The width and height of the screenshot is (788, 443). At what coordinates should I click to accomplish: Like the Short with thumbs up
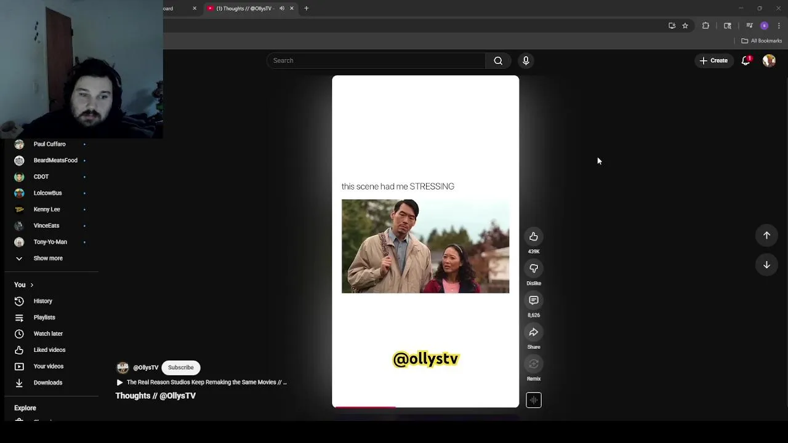coord(534,237)
